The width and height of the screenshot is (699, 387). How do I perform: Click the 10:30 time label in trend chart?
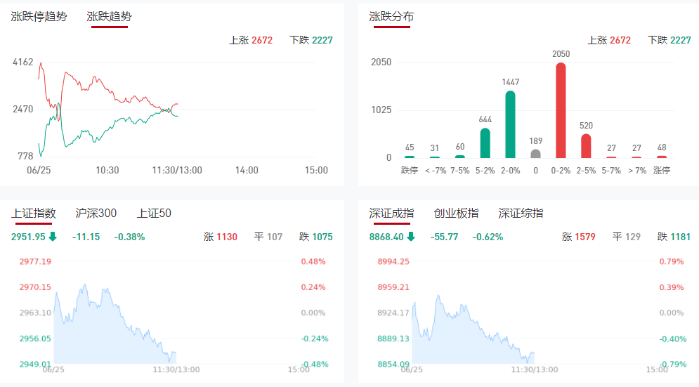(107, 170)
